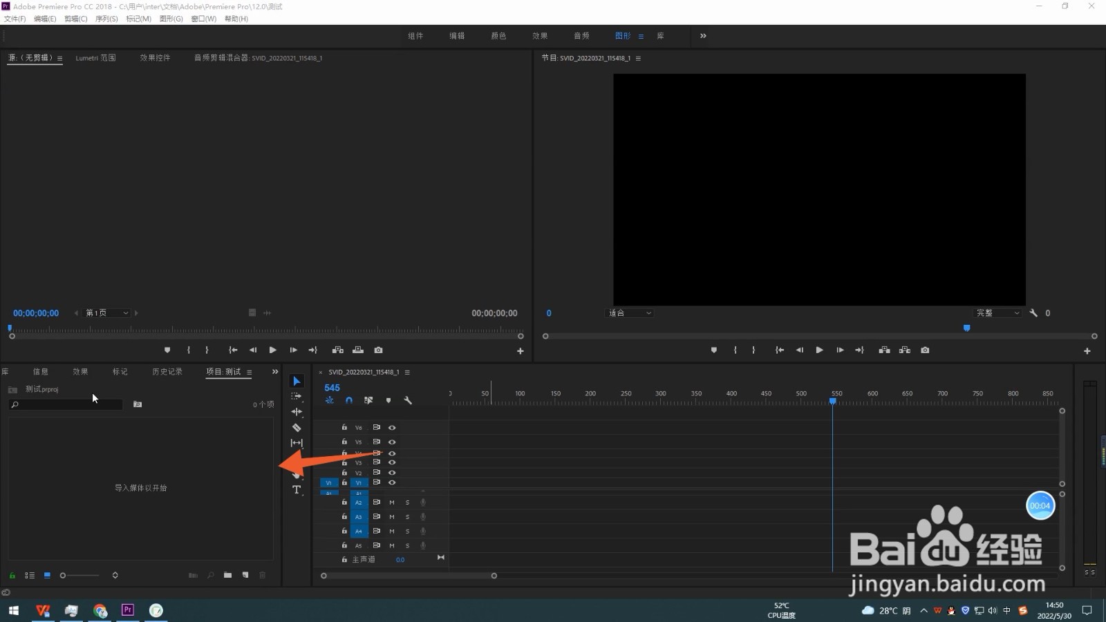Open 序列(S) menu

(x=106, y=19)
